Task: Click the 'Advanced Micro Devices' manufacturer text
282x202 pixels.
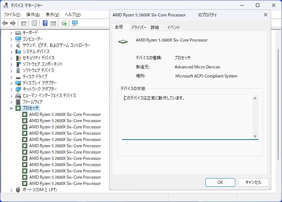Action: (197, 67)
